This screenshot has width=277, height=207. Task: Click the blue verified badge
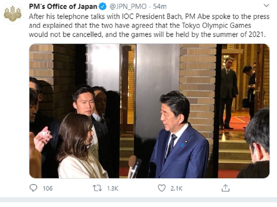pos(103,7)
